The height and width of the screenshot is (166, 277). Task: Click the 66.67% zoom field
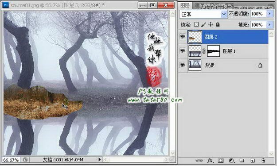11,160
